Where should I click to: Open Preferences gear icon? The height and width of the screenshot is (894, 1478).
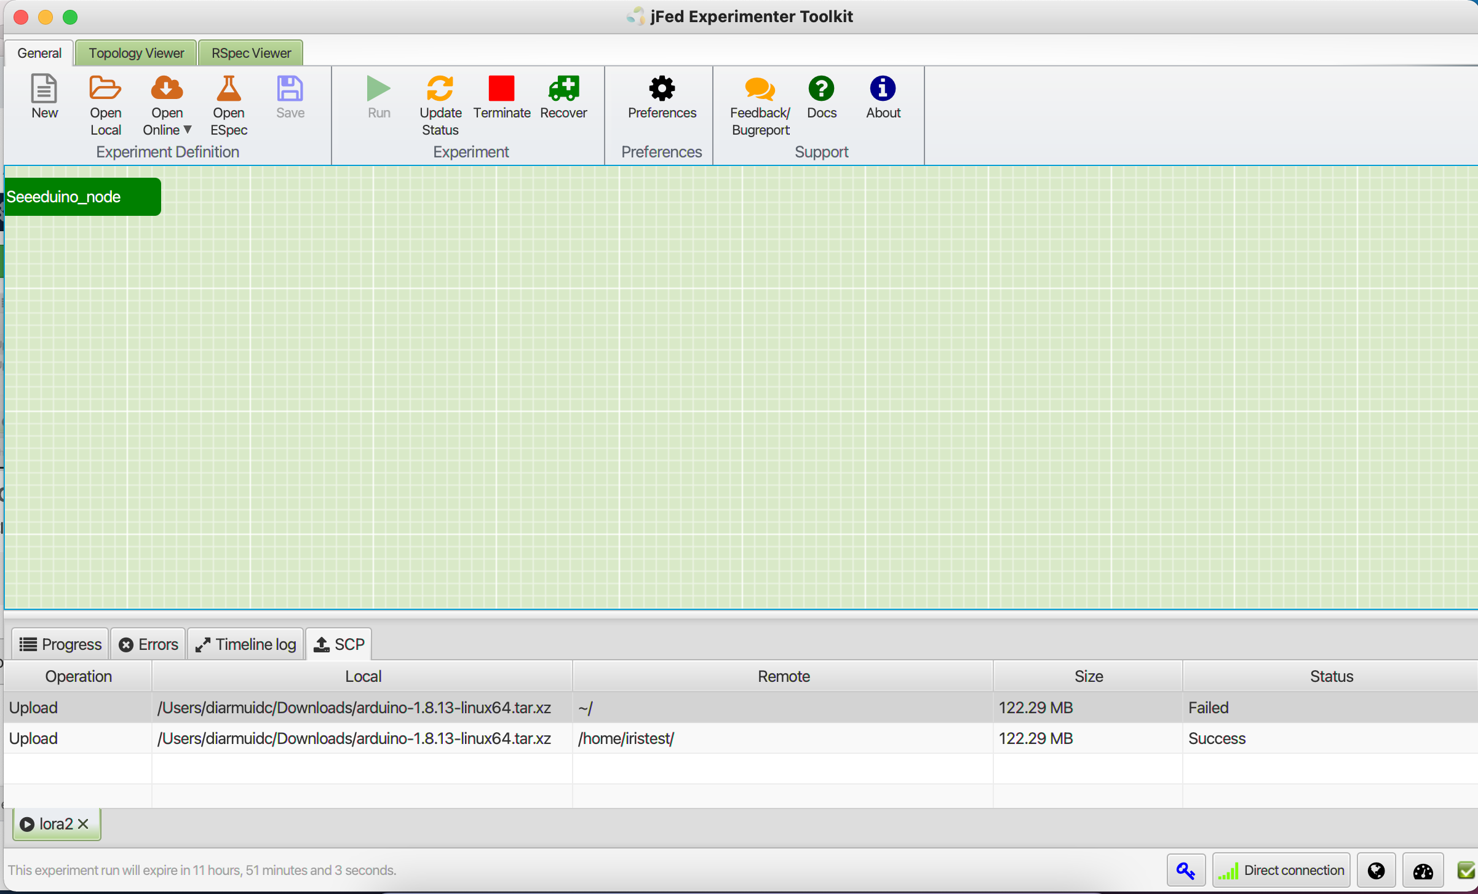[662, 89]
